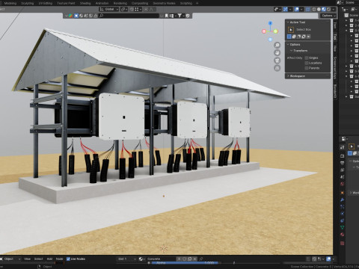Viewport: 359px width, 269px height.
Task: Click the Select Box tool icon
Action: point(291,30)
